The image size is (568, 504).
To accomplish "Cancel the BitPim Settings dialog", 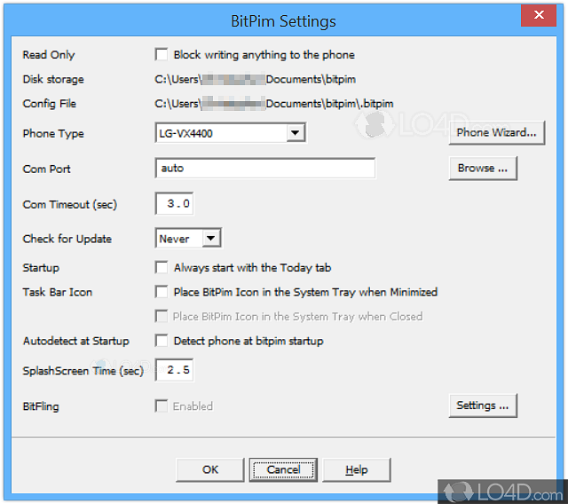I will click(283, 469).
